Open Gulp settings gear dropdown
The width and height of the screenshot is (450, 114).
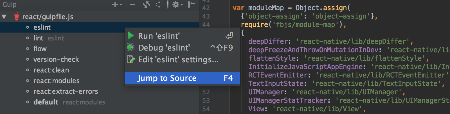[x=177, y=4]
